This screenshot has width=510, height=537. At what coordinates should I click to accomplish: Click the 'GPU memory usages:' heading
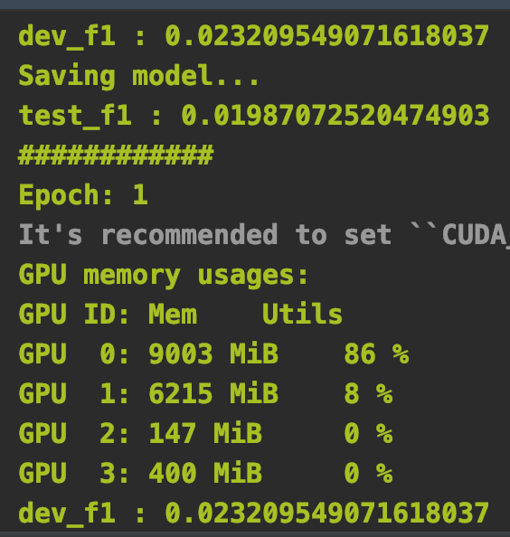click(x=164, y=276)
